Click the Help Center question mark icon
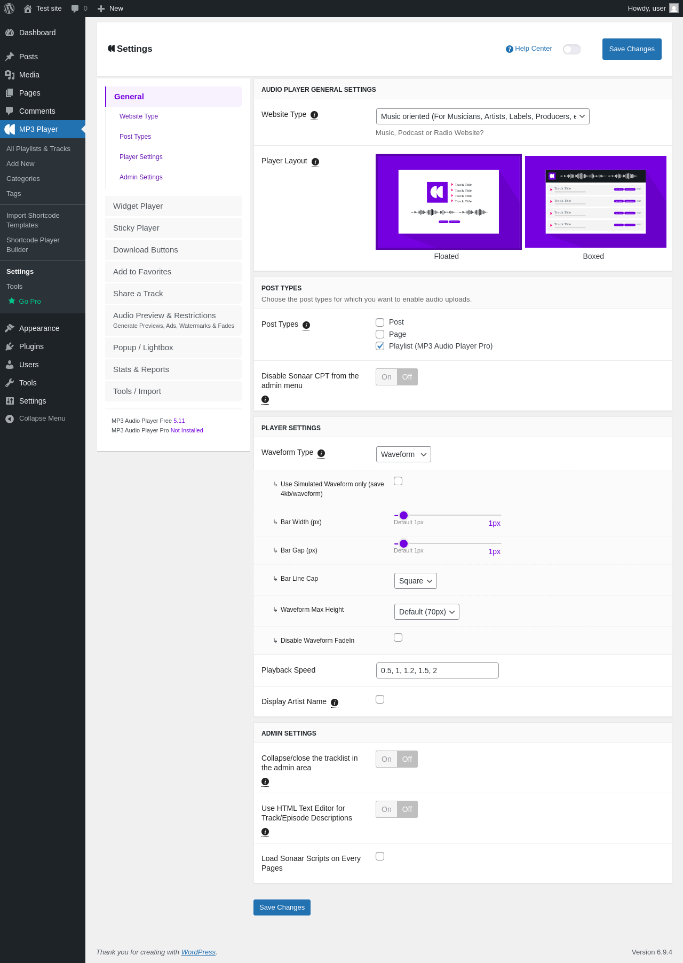This screenshot has width=683, height=963. click(510, 49)
